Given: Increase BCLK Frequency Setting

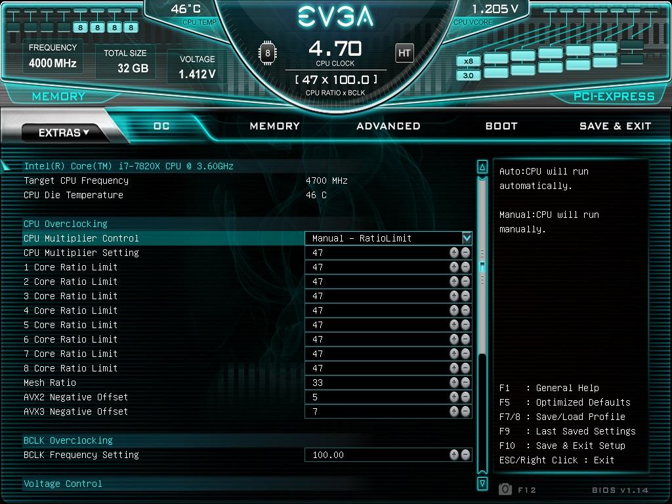Looking at the screenshot, I should point(454,455).
